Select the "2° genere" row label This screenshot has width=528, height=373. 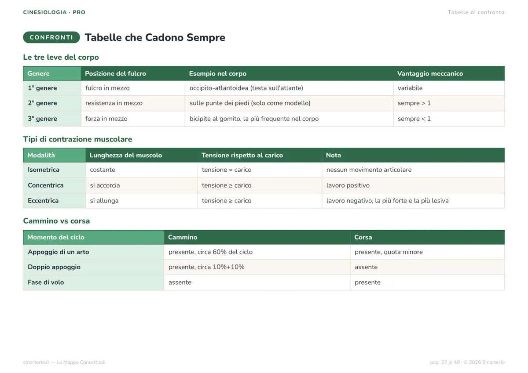coord(52,103)
